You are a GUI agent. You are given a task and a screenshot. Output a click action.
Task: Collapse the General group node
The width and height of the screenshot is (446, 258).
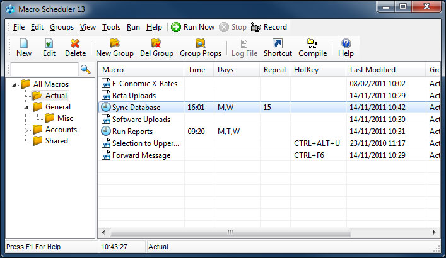click(x=26, y=108)
